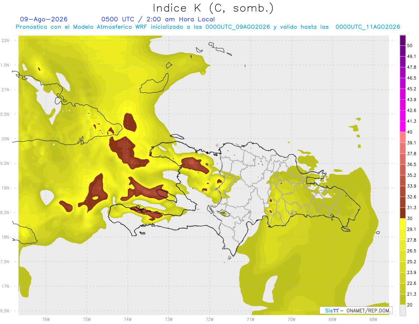
Task: Click the "17N" latitude axis label
Action: [x=5, y=286]
